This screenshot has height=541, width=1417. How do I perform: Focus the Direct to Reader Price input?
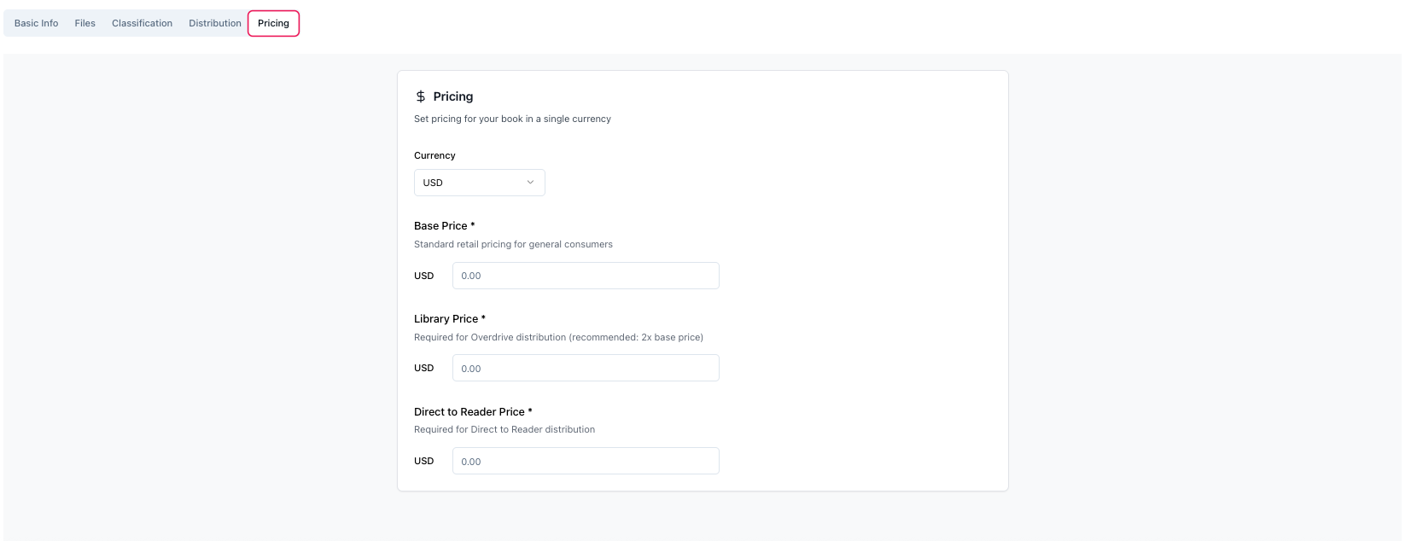pyautogui.click(x=586, y=461)
